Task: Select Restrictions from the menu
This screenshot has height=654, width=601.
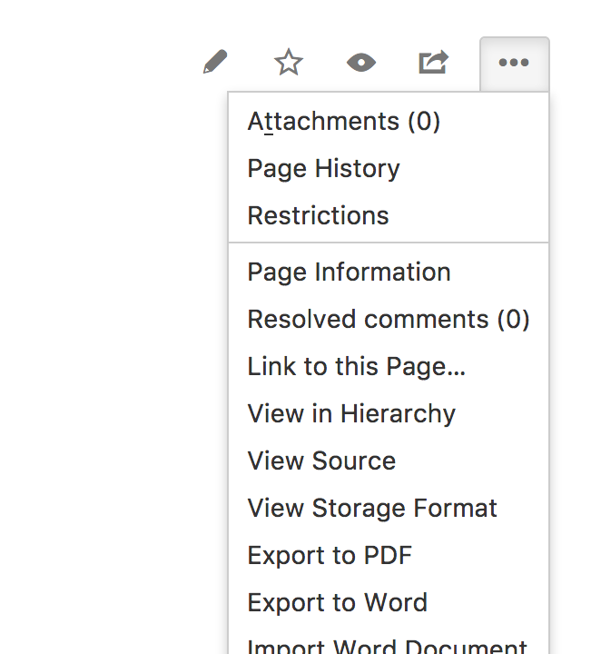Action: coord(389,215)
